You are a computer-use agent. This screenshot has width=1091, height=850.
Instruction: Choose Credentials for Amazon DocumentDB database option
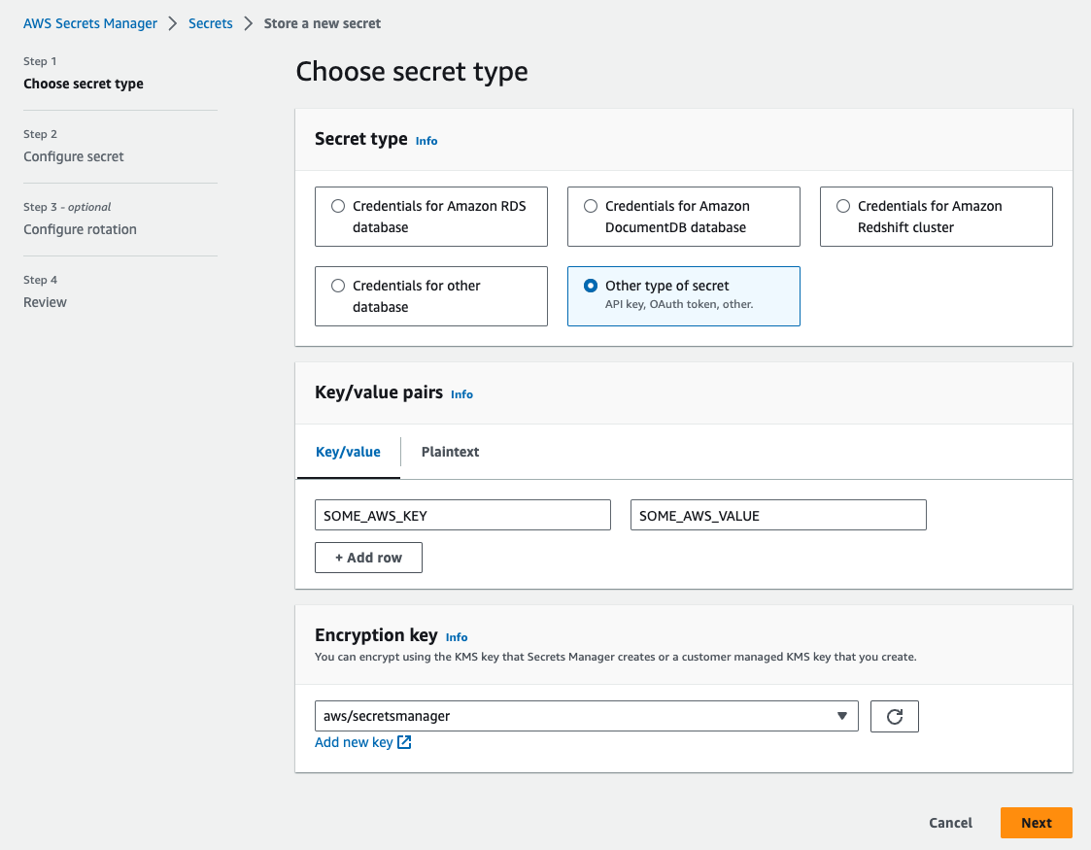point(591,206)
